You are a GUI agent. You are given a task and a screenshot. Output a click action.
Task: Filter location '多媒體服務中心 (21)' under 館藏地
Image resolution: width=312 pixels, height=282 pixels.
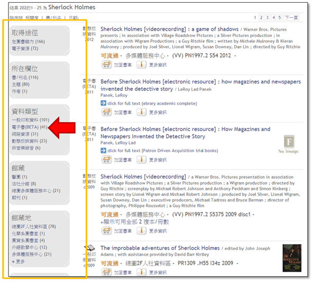(x=32, y=255)
